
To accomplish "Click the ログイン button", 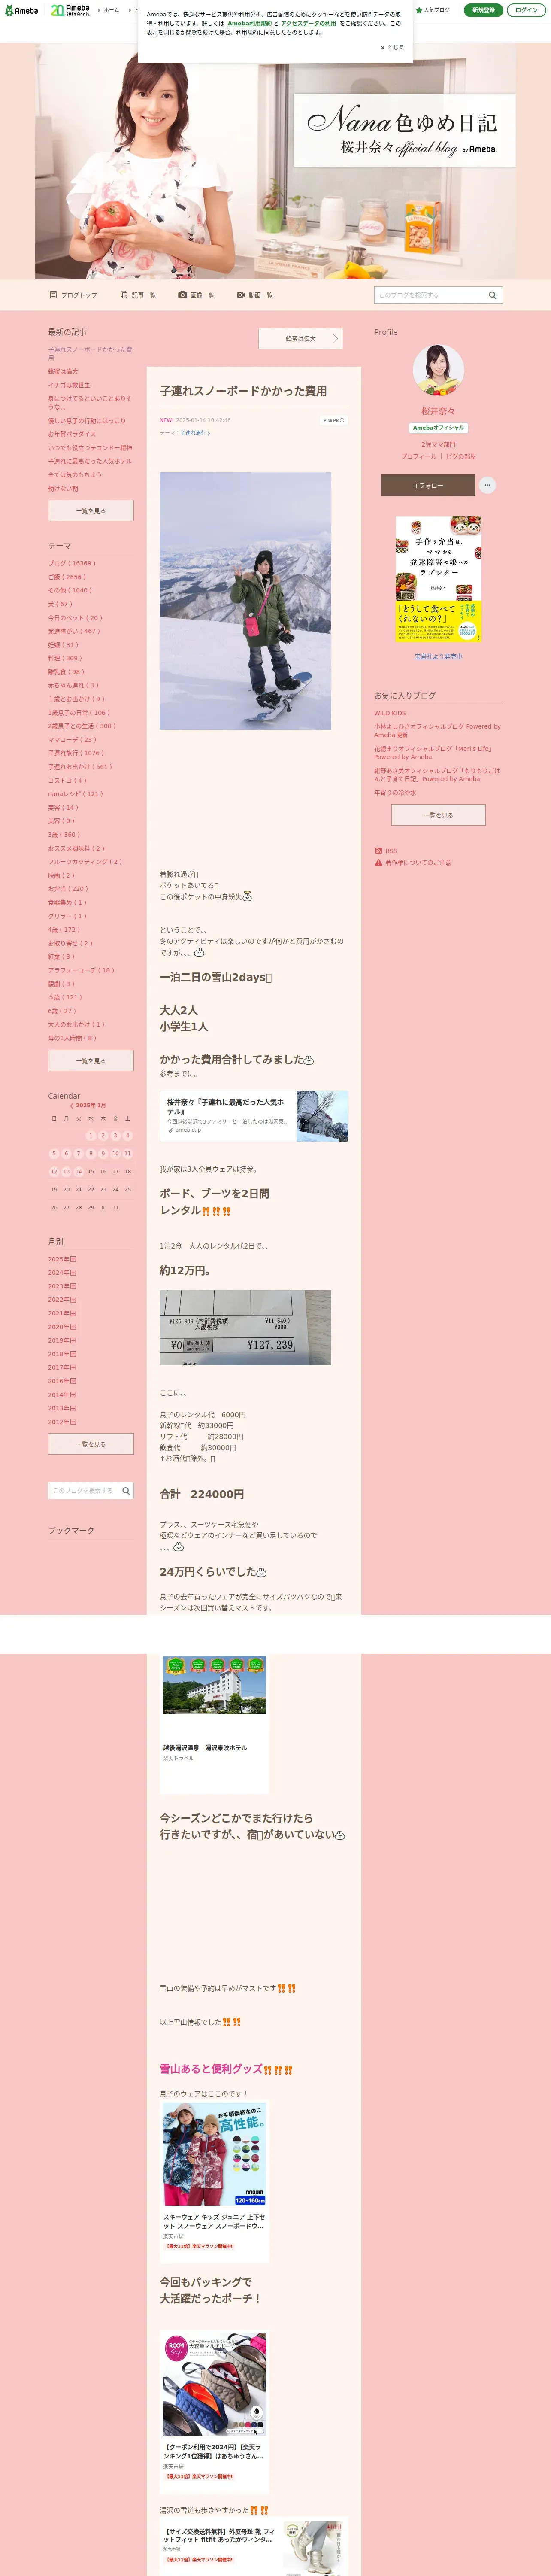I will (526, 10).
